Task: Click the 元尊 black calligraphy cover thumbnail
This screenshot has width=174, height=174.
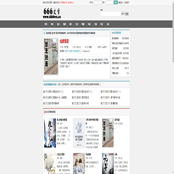Action: coord(108,163)
